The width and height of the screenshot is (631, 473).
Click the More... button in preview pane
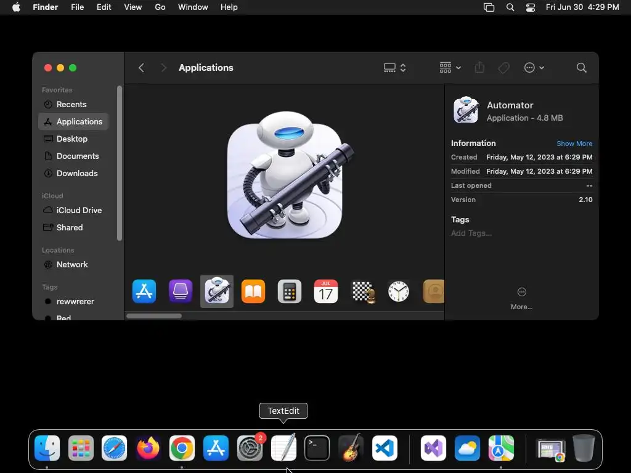click(x=521, y=299)
